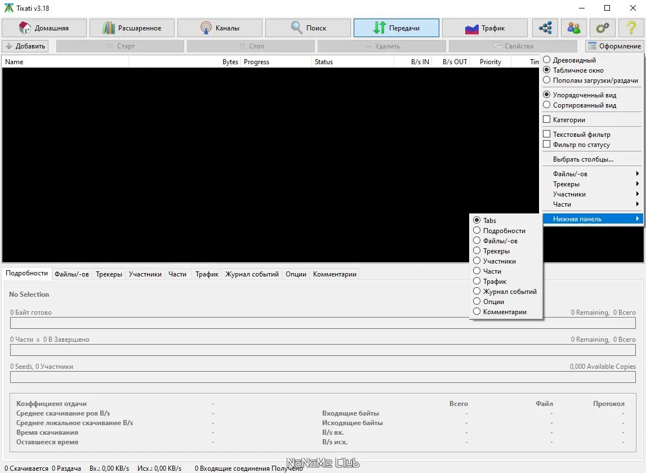Viewport: 646px width, 473px height.
Task: Switch to the Трафик bottom tab
Action: click(207, 274)
